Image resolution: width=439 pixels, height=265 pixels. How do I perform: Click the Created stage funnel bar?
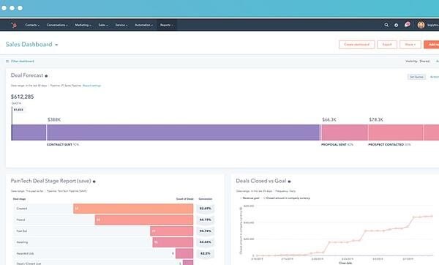pos(133,209)
